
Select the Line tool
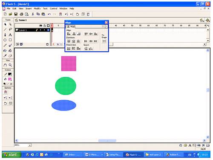coord(5,29)
